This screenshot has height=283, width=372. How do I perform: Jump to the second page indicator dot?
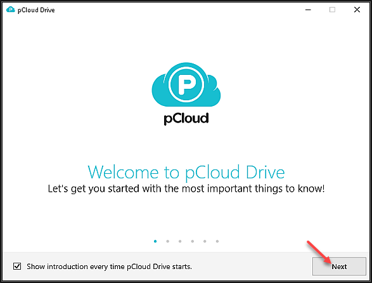[167, 241]
